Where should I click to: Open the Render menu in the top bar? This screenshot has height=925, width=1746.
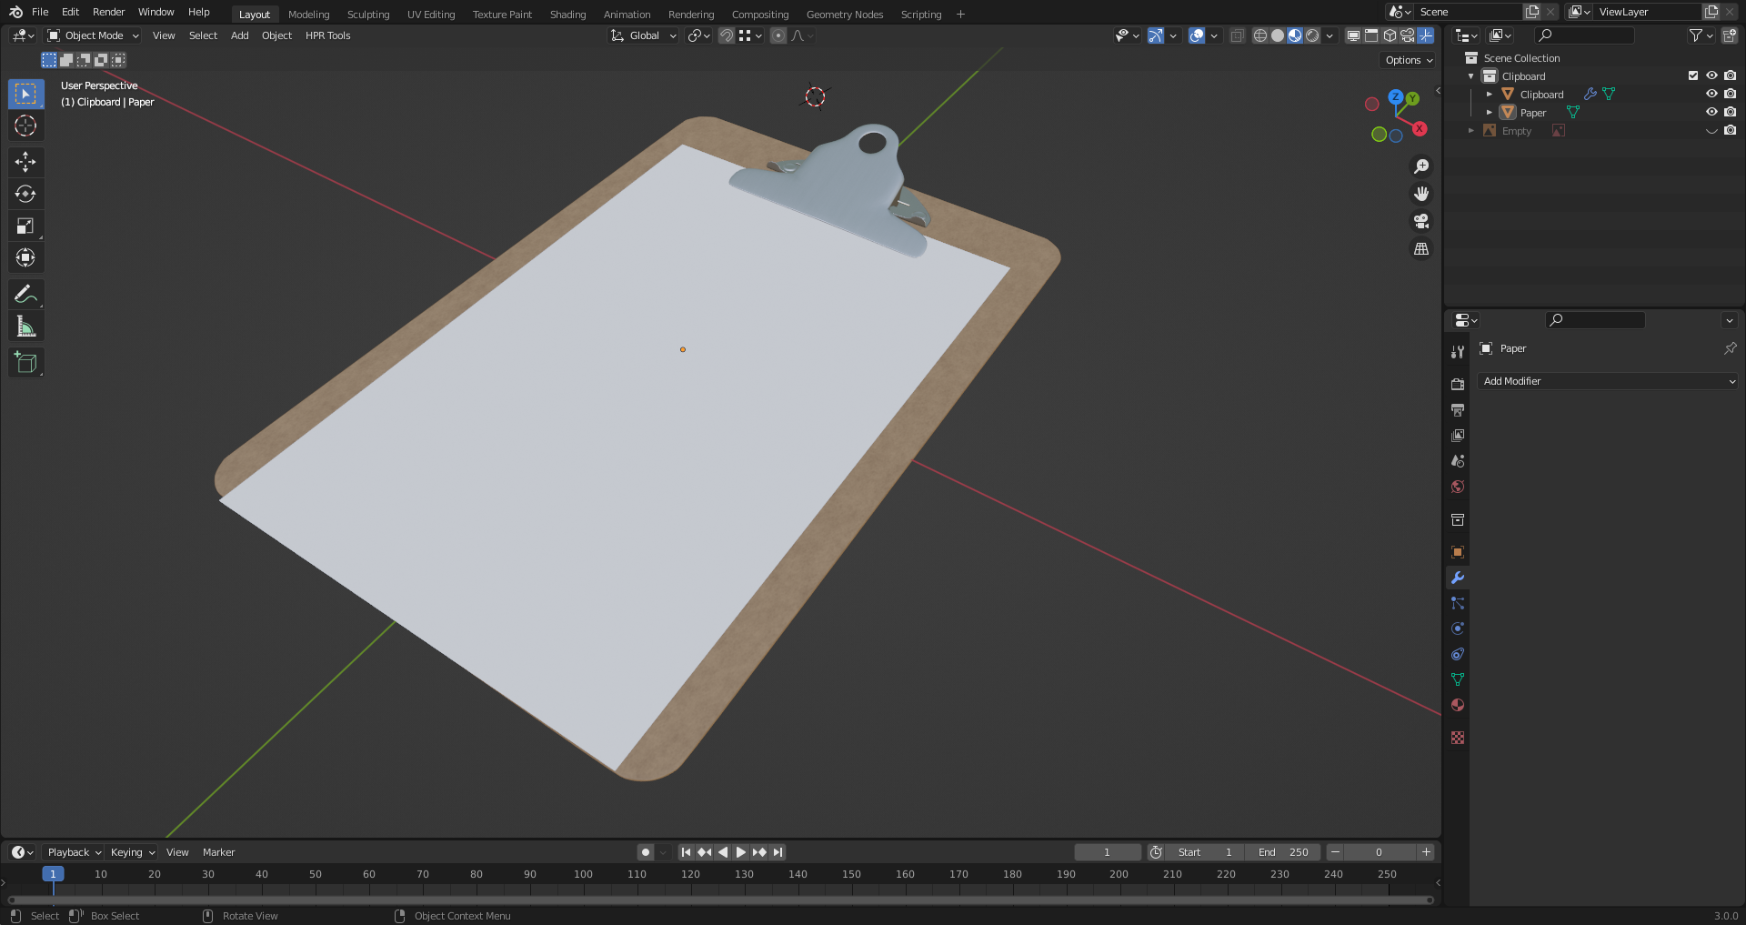tap(108, 12)
